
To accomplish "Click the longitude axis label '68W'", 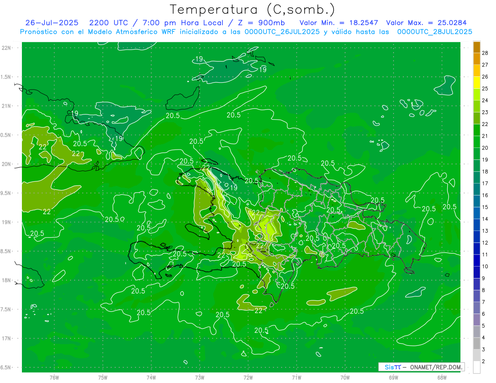I will click(x=442, y=377).
